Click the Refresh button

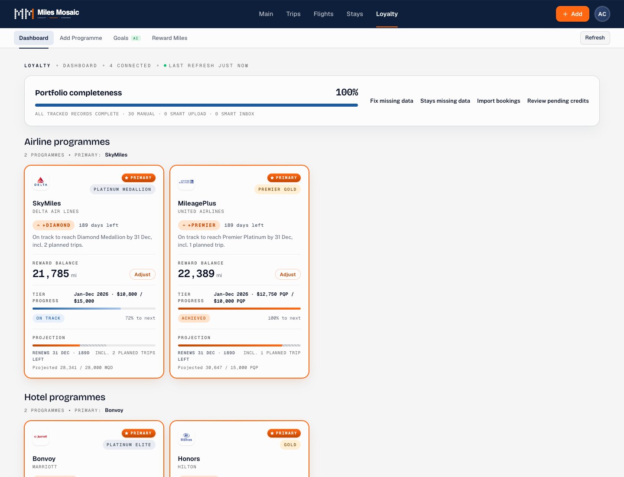[x=595, y=38]
